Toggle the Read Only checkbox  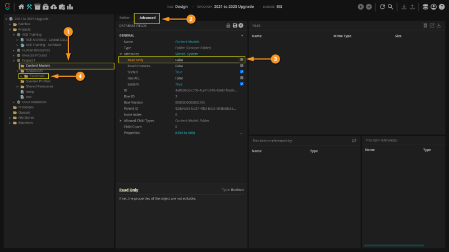pyautogui.click(x=241, y=59)
